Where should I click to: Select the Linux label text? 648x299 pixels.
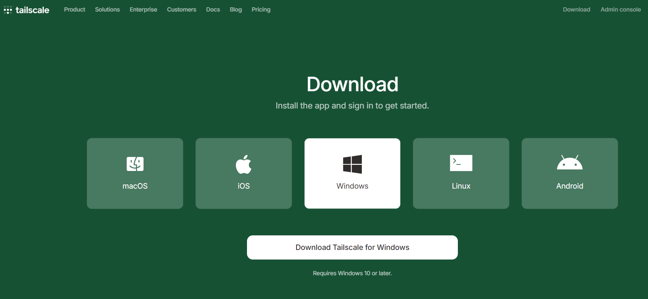(461, 186)
